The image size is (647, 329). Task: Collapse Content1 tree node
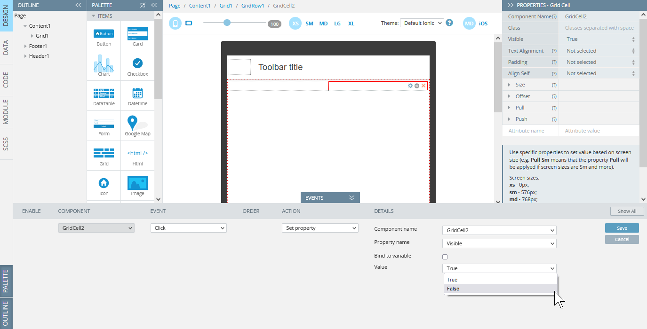[25, 26]
